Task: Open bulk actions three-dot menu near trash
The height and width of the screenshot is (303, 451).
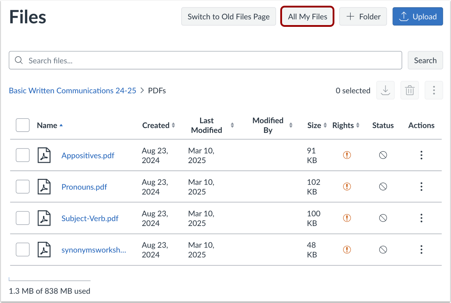Action: [x=434, y=91]
